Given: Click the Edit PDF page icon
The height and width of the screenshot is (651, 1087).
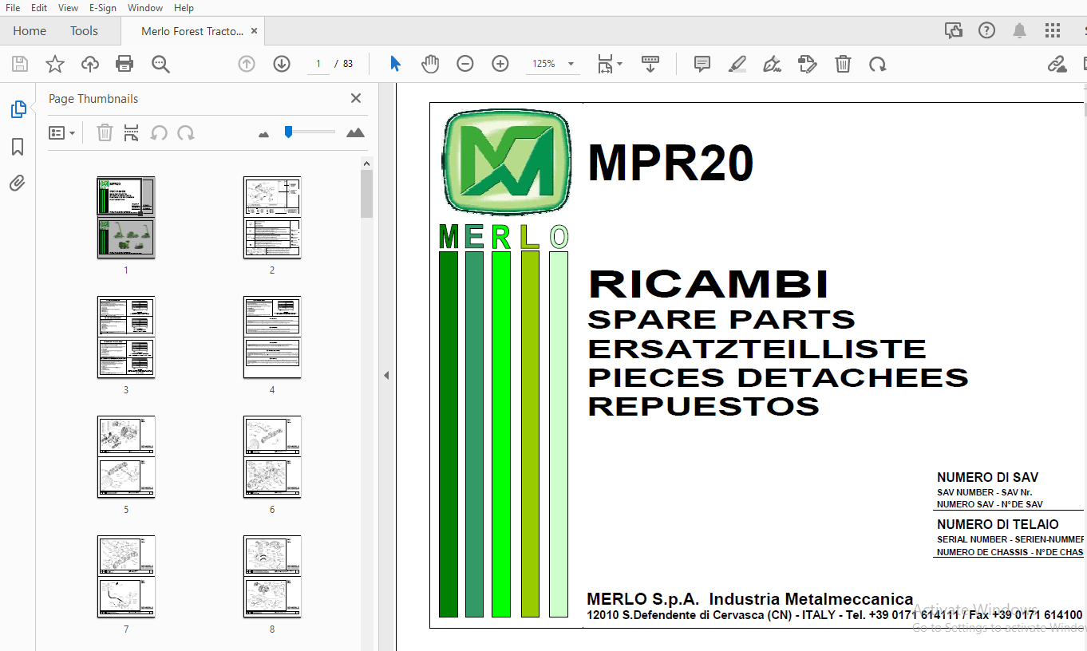Looking at the screenshot, I should point(808,64).
